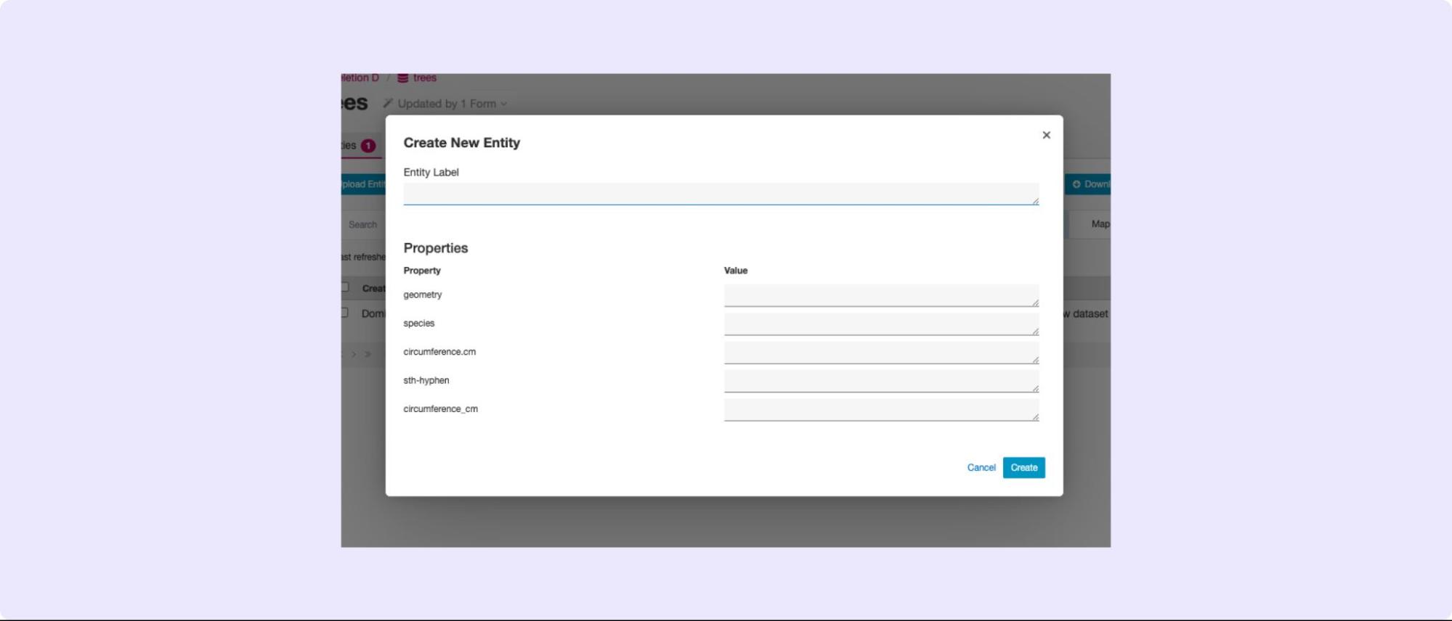Check the first entity row checkbox
Screen dimensions: 1452x621
[344, 313]
